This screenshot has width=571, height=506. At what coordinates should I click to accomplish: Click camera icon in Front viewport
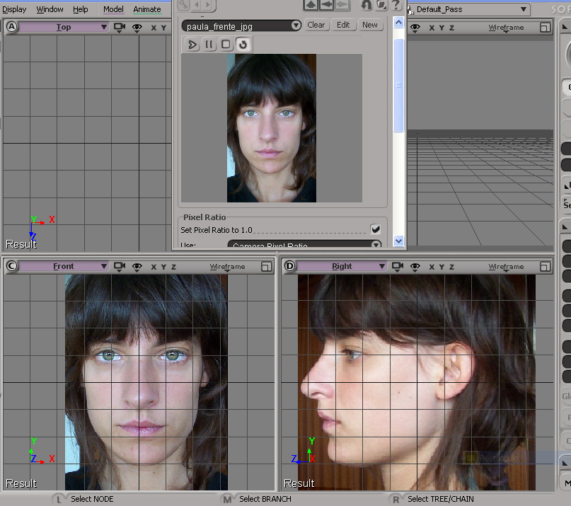coord(120,267)
